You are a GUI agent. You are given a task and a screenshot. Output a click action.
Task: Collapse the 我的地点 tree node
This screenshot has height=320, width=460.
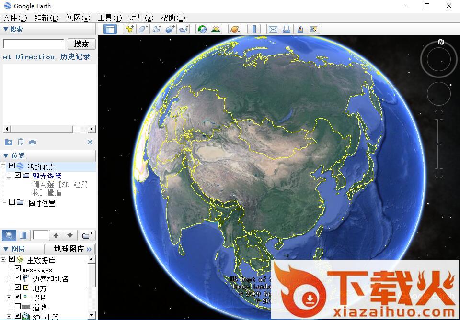pyautogui.click(x=3, y=166)
